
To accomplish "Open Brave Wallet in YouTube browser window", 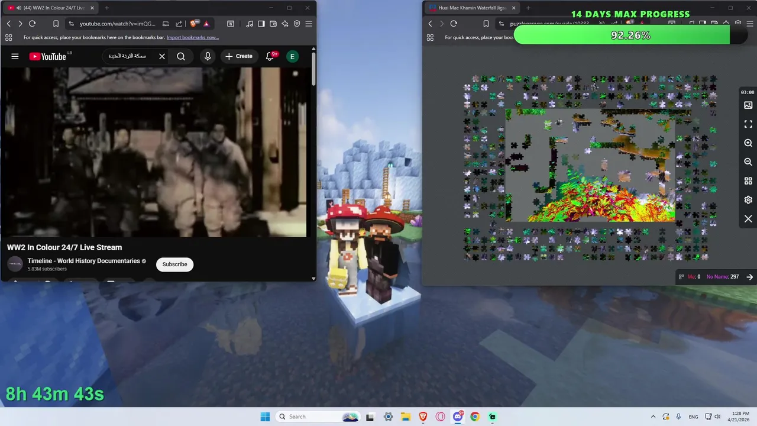I will click(273, 24).
